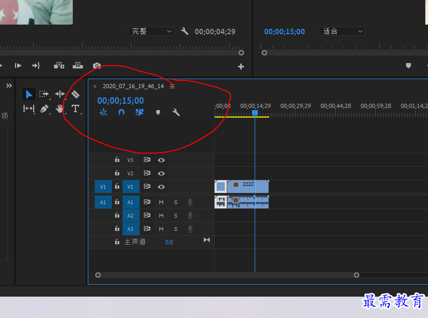Toggle lock on track V2
This screenshot has width=428, height=318.
[x=117, y=173]
